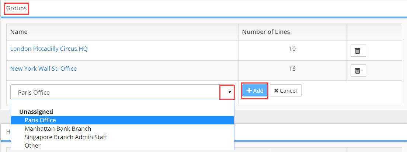Screen dimensions: 407x152
Task: Delete the London Piccadilly Circus.HQ group
Action: click(x=358, y=51)
